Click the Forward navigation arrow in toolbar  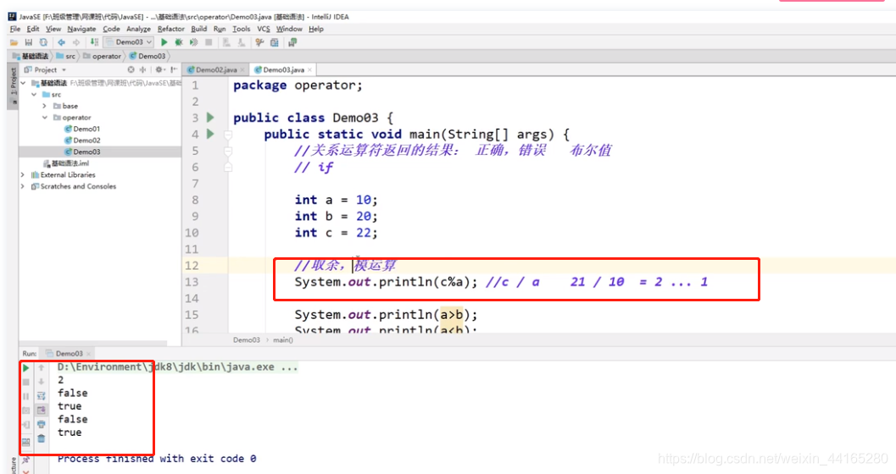click(76, 42)
